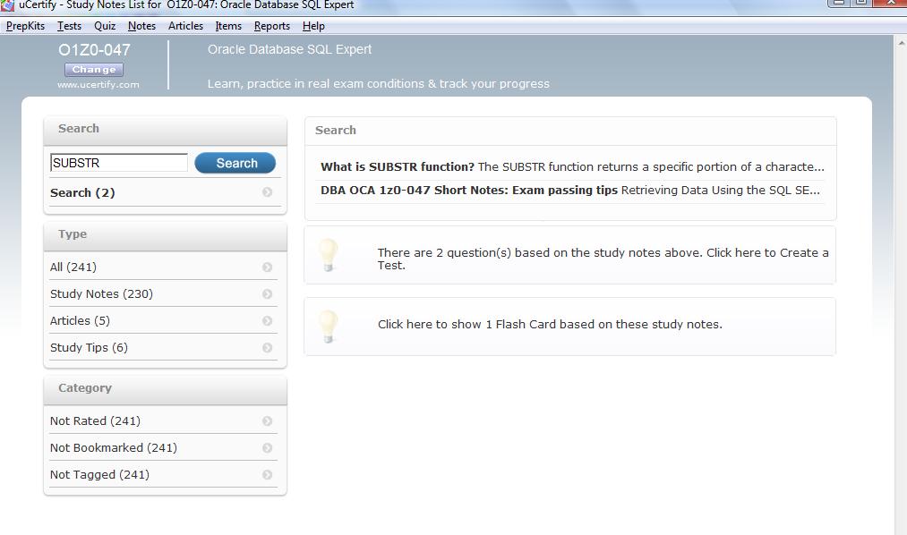Filter by Not Rated (241)
The height and width of the screenshot is (535, 907).
163,421
